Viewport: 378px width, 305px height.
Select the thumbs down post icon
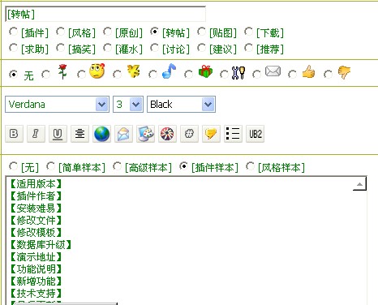[x=328, y=74]
